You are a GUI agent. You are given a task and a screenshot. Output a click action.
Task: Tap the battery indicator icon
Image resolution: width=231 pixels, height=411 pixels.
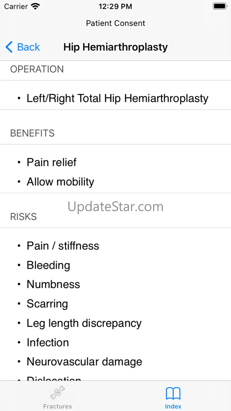[x=220, y=6]
